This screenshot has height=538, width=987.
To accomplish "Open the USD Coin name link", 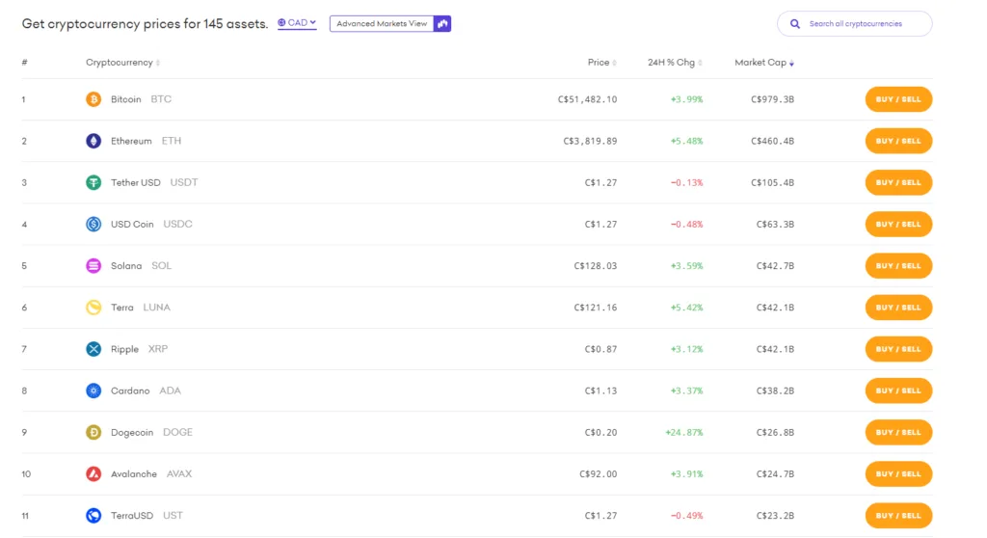I will [132, 225].
